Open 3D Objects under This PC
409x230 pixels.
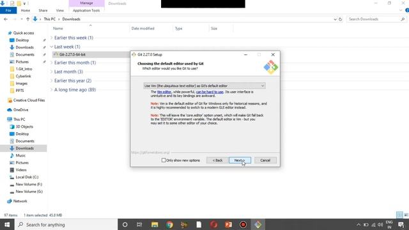point(24,126)
